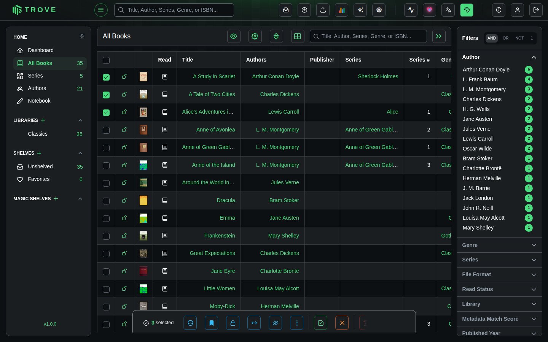Open the activity pulse icon

pos(411,10)
